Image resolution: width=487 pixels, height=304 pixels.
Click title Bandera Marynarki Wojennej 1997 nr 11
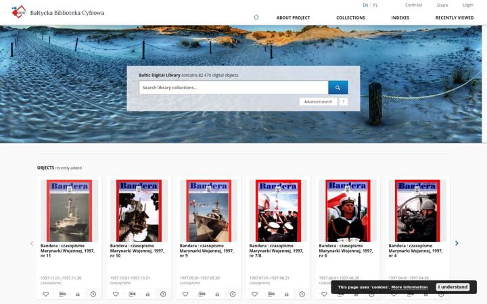68,251
